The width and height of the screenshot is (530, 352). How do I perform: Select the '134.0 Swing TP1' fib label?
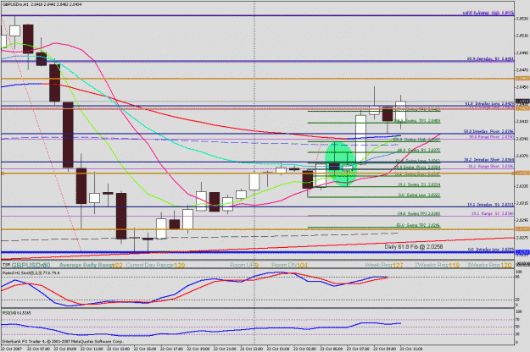[417, 121]
